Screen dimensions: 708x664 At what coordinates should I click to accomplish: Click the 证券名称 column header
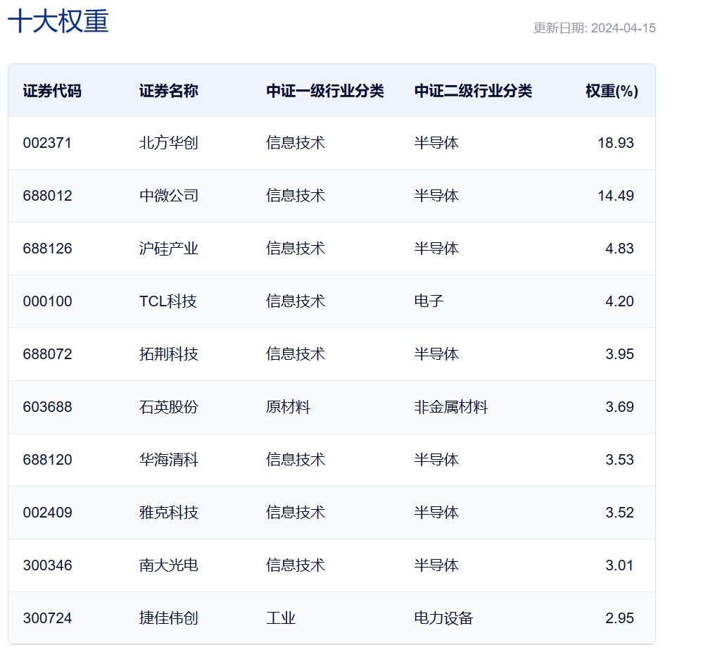pyautogui.click(x=168, y=91)
